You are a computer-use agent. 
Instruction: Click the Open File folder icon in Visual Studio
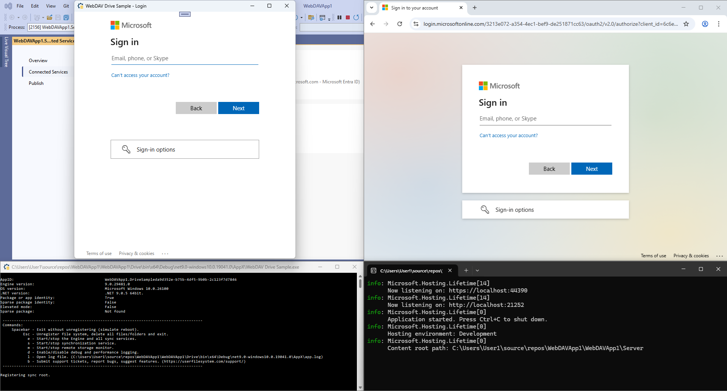(50, 17)
